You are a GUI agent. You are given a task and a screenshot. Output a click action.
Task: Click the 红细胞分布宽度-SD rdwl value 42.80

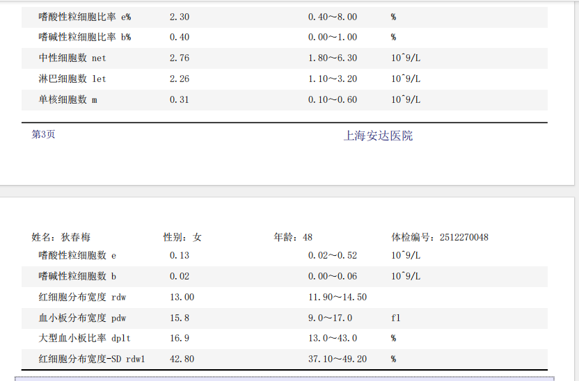click(182, 359)
